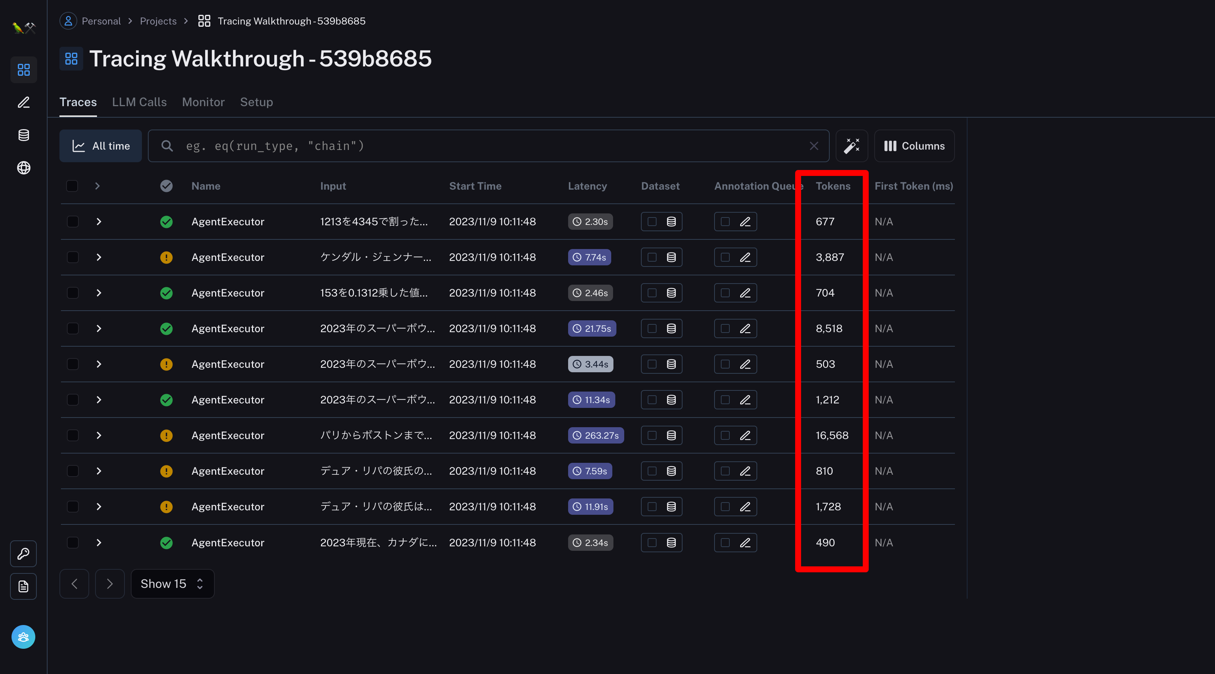Sort by the Start Time column header
The image size is (1215, 674).
[475, 186]
